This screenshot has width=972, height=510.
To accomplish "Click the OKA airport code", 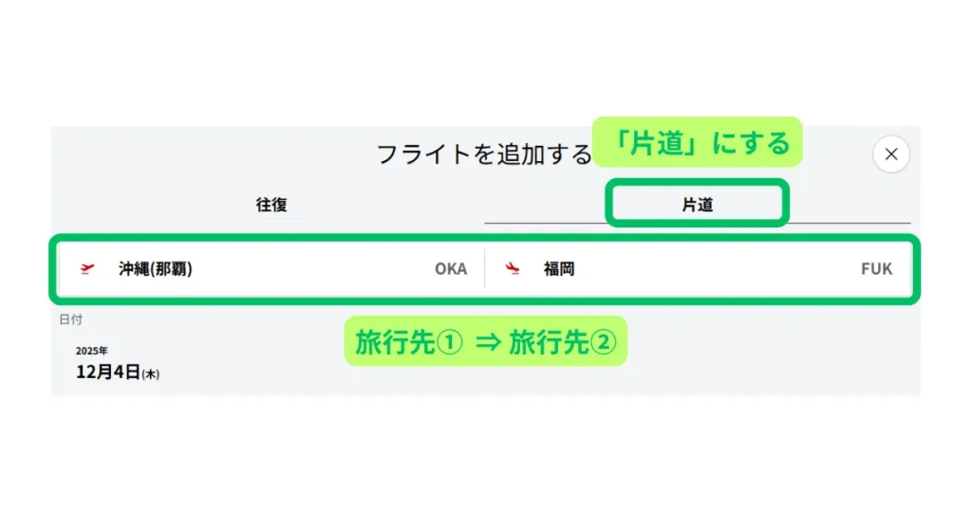I will pyautogui.click(x=451, y=268).
